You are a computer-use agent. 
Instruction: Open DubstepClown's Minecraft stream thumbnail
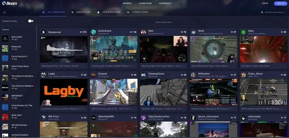(x=164, y=92)
